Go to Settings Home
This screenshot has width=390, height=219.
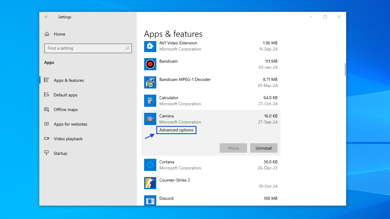coord(59,34)
